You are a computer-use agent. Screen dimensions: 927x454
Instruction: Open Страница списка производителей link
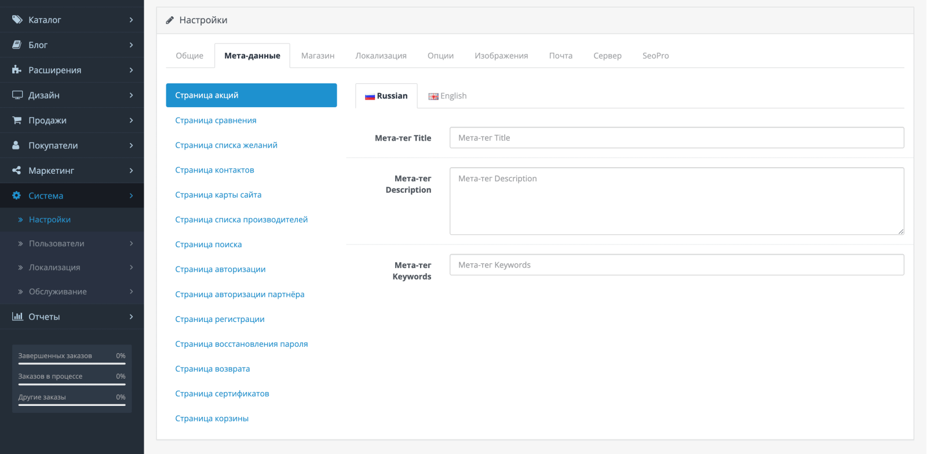coord(241,219)
